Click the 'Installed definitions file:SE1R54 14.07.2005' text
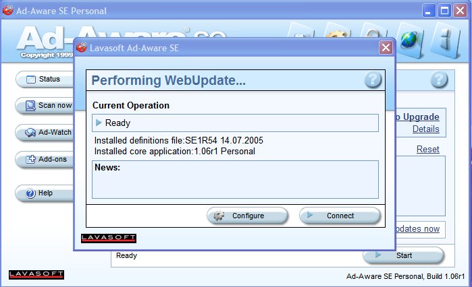 click(179, 141)
